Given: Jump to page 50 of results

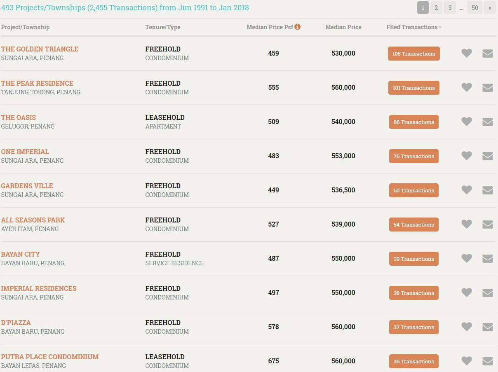Looking at the screenshot, I should [x=475, y=8].
